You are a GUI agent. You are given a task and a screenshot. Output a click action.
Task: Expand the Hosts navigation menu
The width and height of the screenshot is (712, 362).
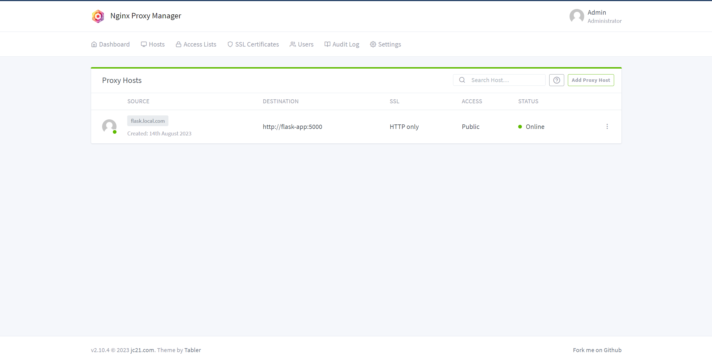click(x=153, y=44)
